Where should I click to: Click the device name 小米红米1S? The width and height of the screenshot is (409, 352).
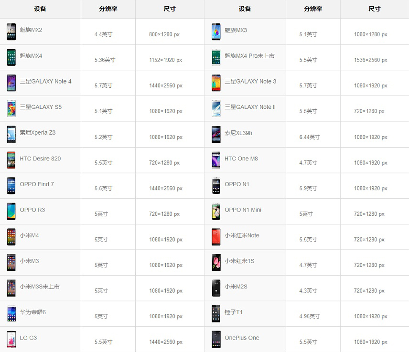pos(239,261)
